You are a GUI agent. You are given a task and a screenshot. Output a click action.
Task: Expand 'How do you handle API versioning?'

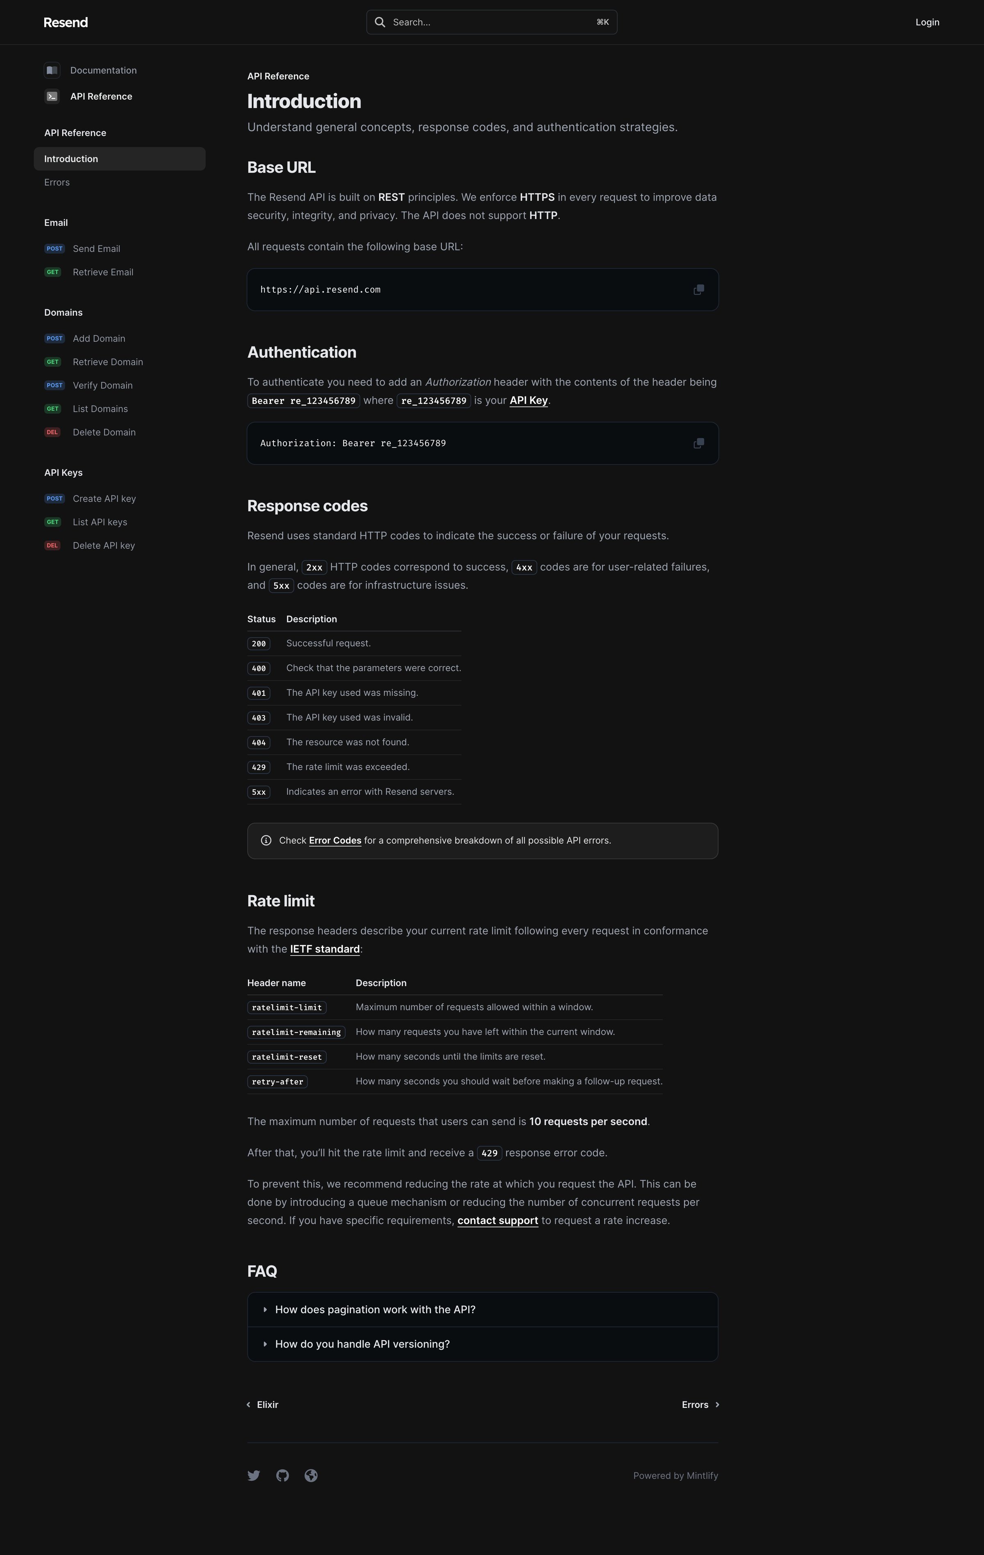click(483, 1344)
